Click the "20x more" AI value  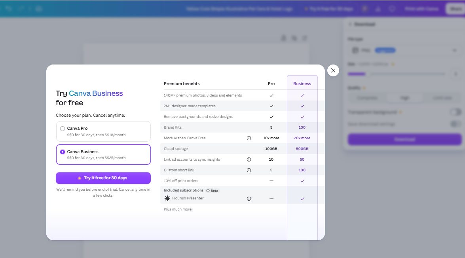[x=302, y=138]
